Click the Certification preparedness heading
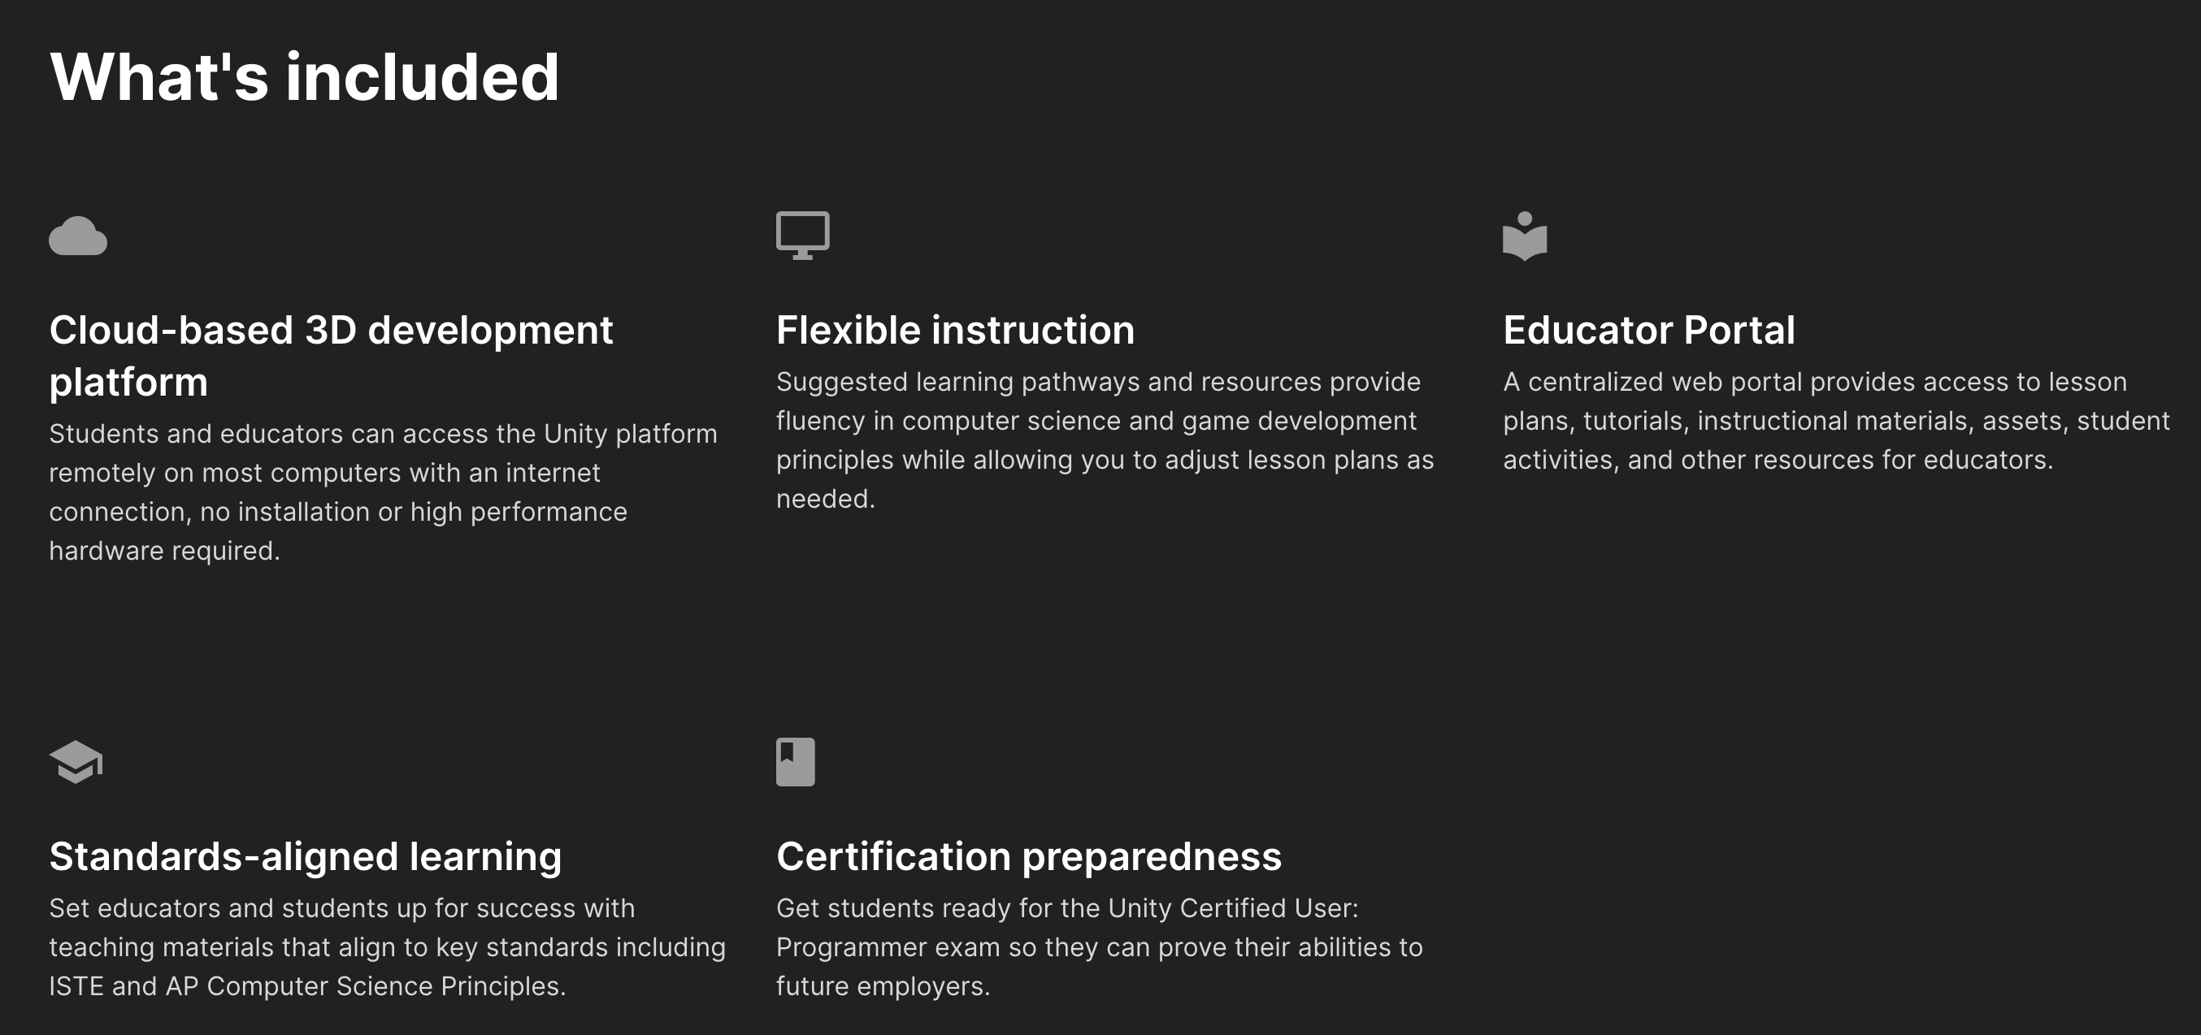 coord(1029,855)
